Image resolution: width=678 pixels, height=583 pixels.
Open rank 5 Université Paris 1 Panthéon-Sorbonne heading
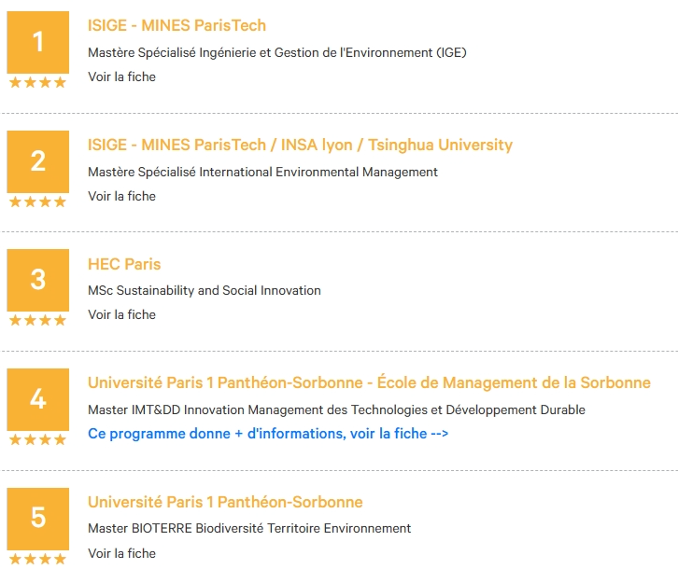225,502
